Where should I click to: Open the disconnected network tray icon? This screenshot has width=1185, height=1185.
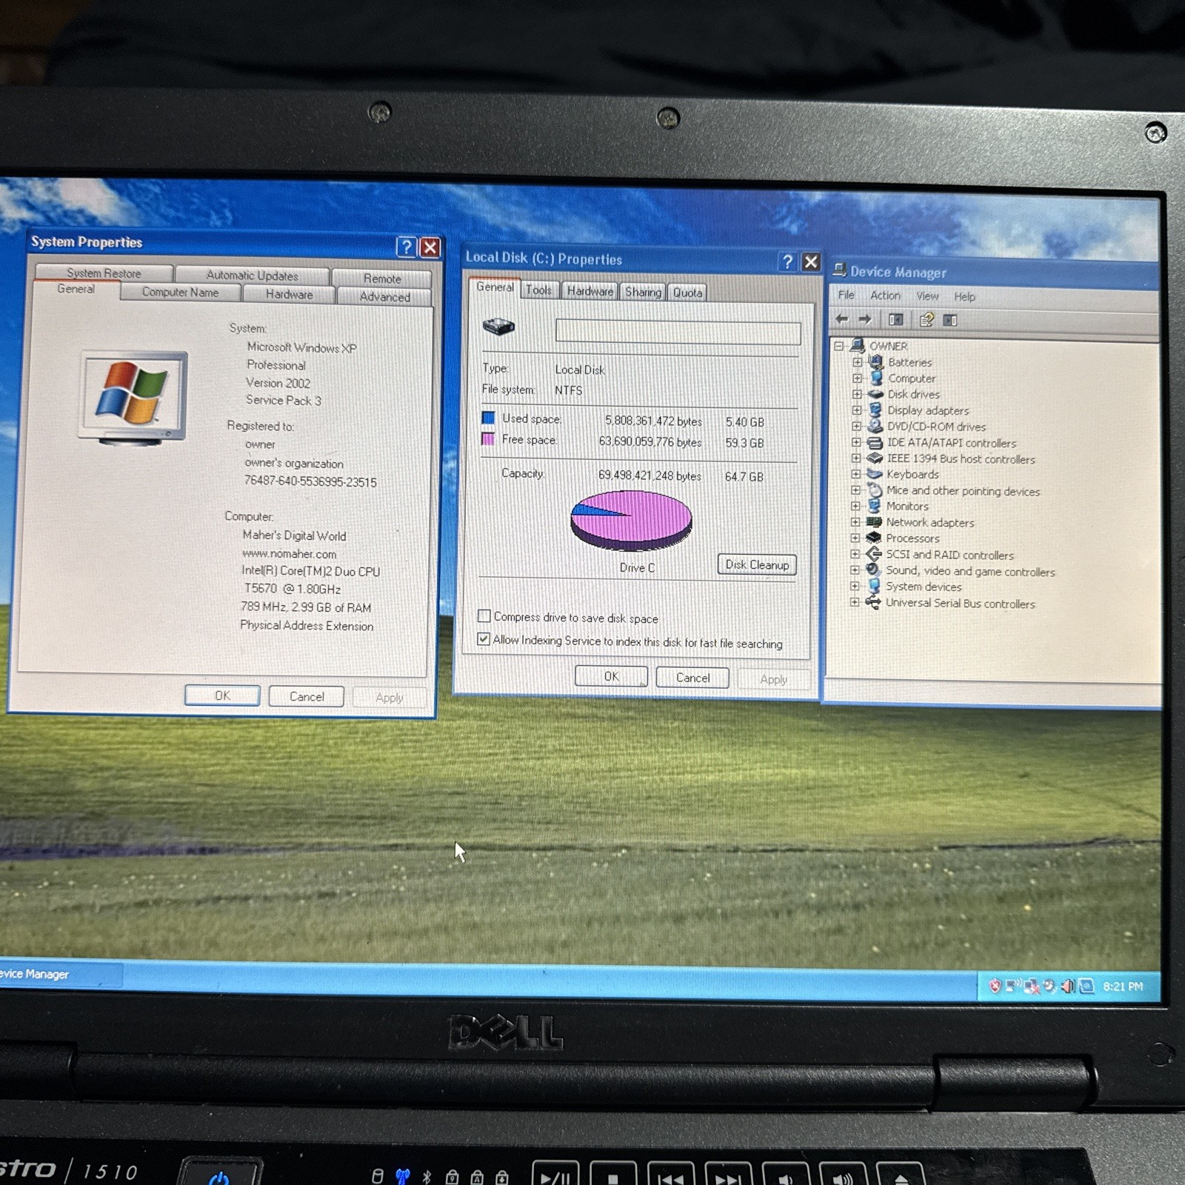point(1031,987)
